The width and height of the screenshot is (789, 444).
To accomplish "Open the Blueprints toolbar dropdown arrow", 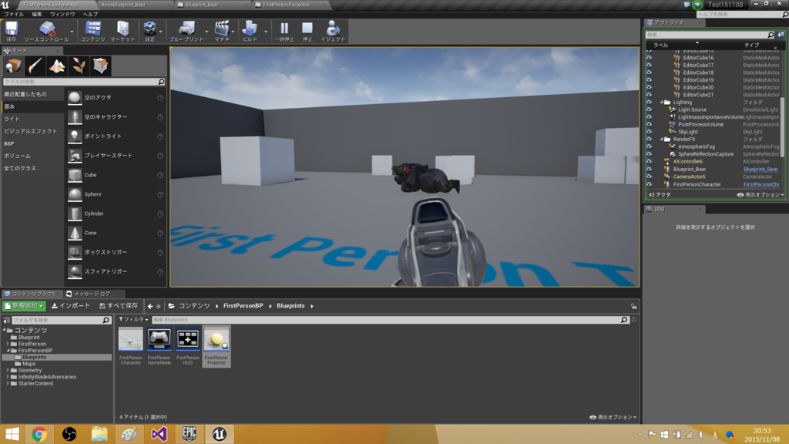I will tap(206, 31).
